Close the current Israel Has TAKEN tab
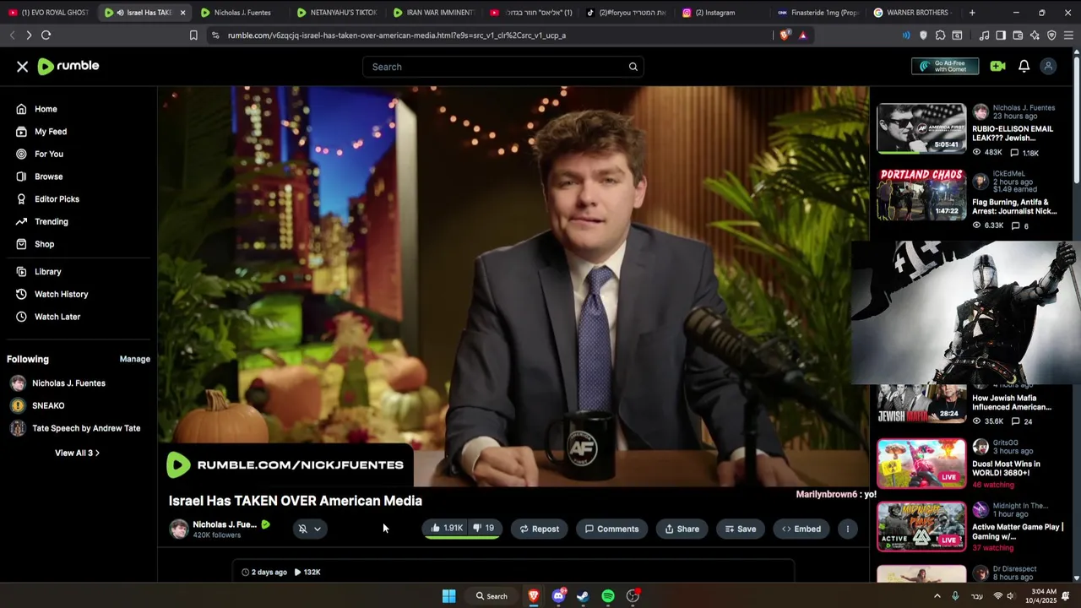 pos(182,13)
